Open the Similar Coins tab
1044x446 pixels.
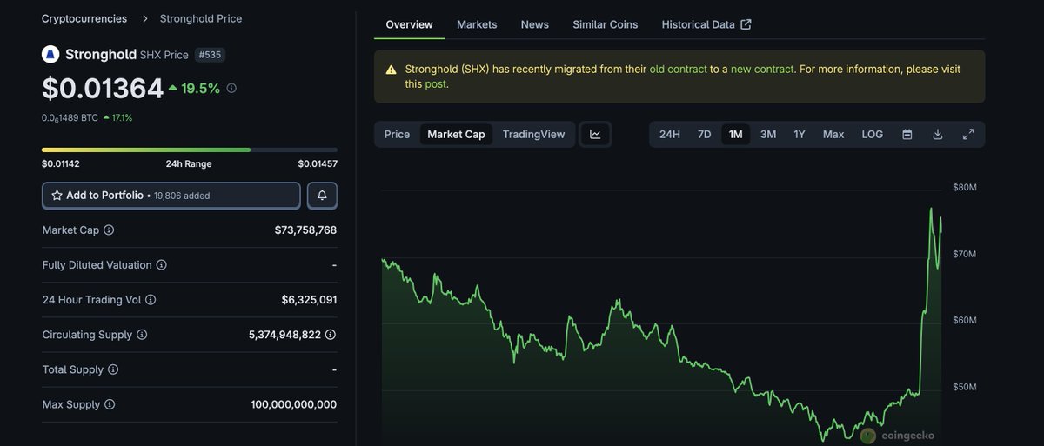click(605, 24)
